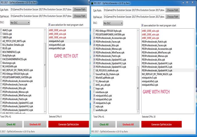
Task: Check the AZ_PITCH_EVO_MJTS.cpk checkbox
Action: tap(2, 41)
